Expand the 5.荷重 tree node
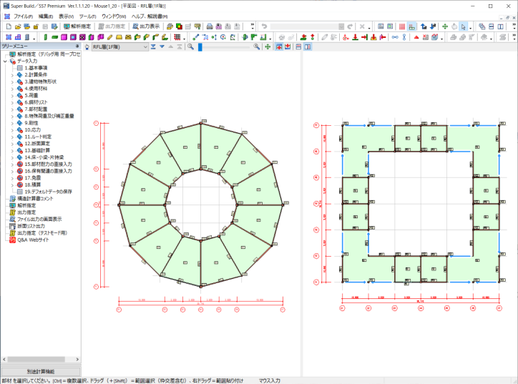This screenshot has width=518, height=384. coord(13,95)
